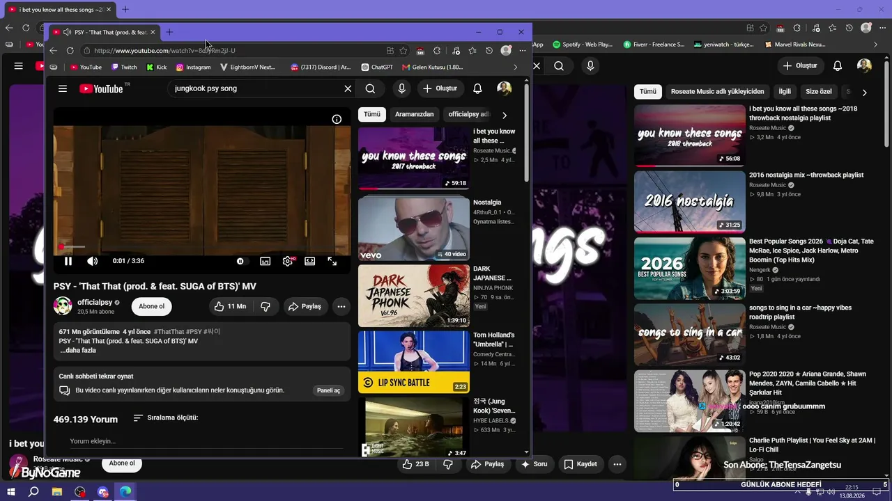
Task: Open File Explorer from the taskbar
Action: coord(57,492)
